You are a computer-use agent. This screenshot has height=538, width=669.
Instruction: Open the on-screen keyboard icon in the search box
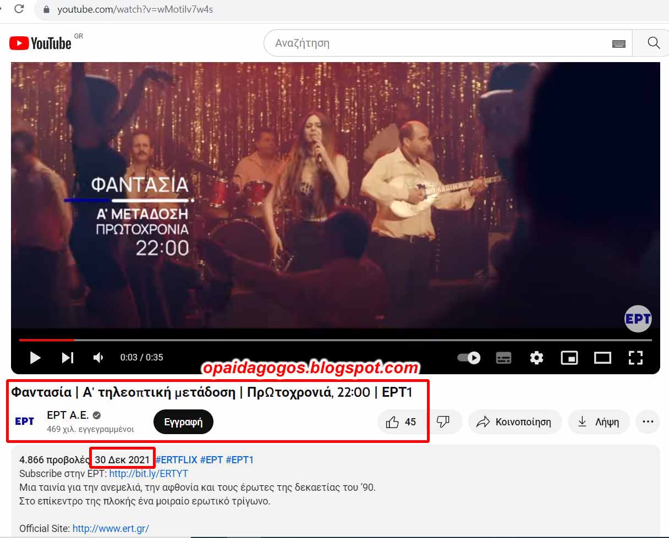(x=618, y=44)
